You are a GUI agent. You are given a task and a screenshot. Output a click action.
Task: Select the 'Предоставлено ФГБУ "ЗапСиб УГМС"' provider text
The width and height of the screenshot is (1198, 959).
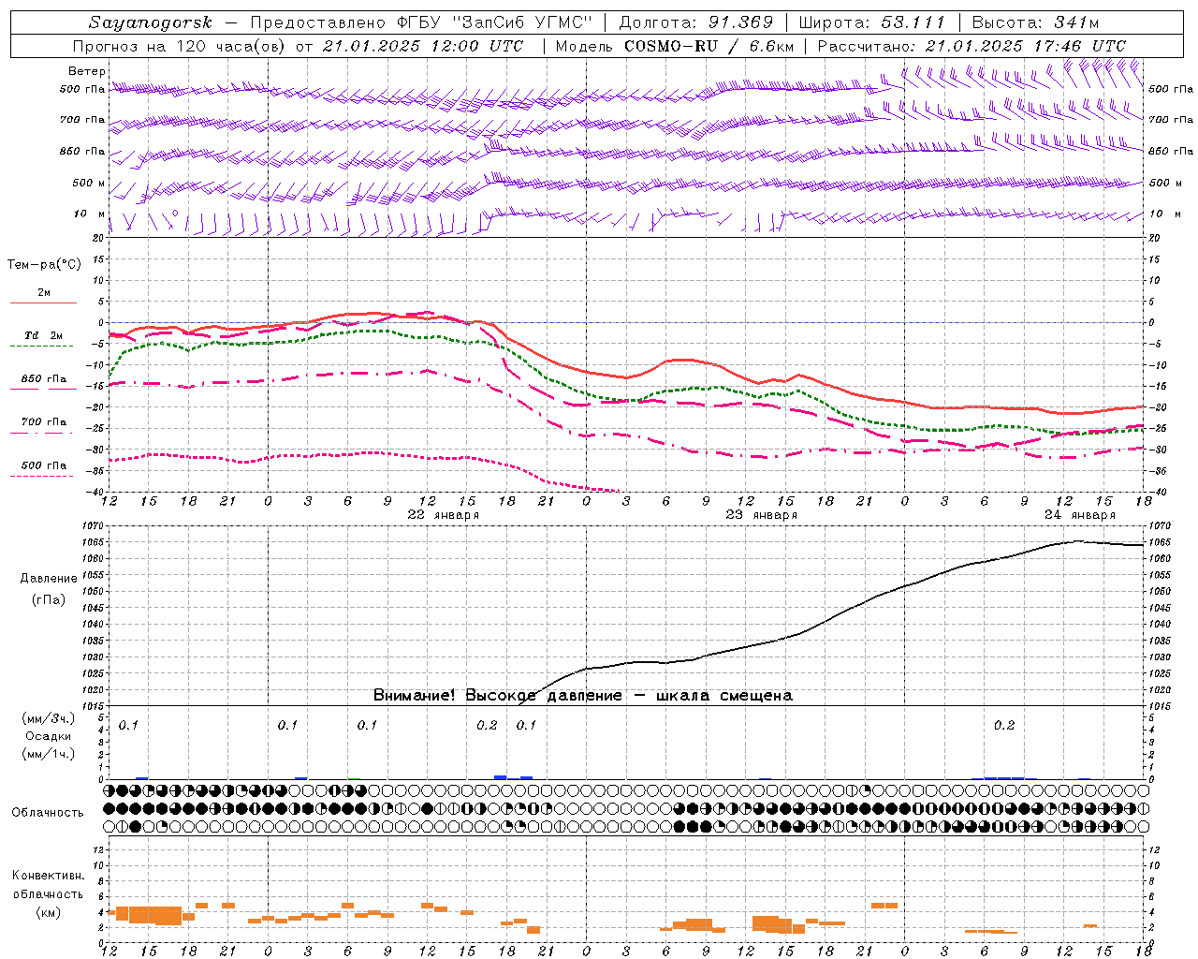coord(421,22)
